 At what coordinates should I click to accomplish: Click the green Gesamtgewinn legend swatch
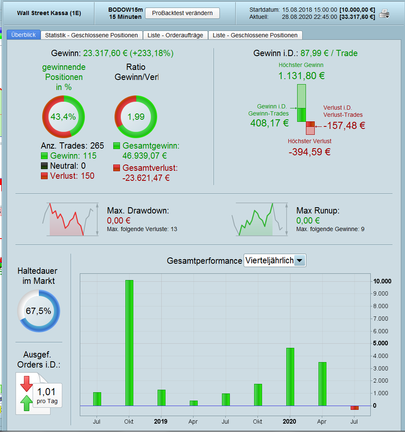[117, 146]
